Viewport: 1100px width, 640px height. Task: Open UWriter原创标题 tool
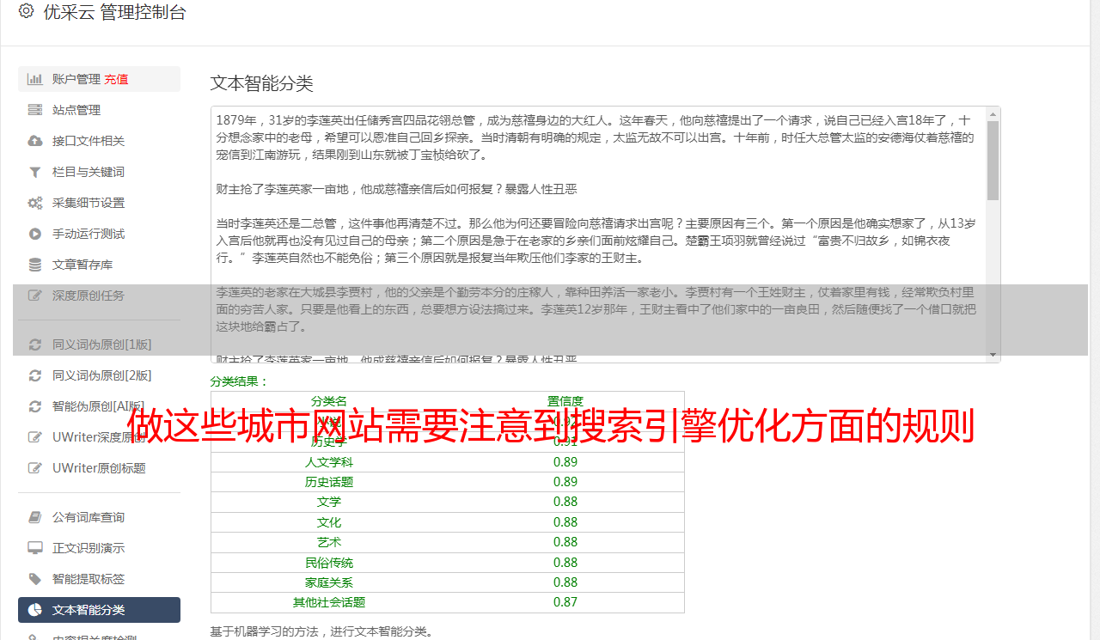click(99, 468)
